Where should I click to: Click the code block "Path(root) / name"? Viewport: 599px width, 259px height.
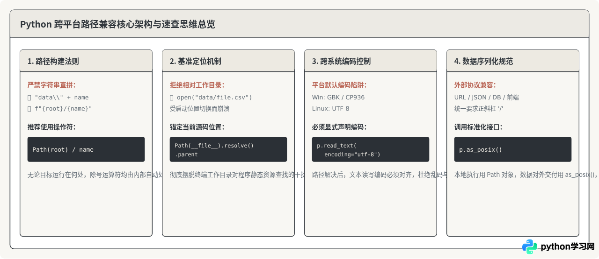[86, 149]
